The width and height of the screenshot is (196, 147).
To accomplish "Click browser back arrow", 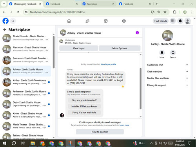I will click(4, 12).
